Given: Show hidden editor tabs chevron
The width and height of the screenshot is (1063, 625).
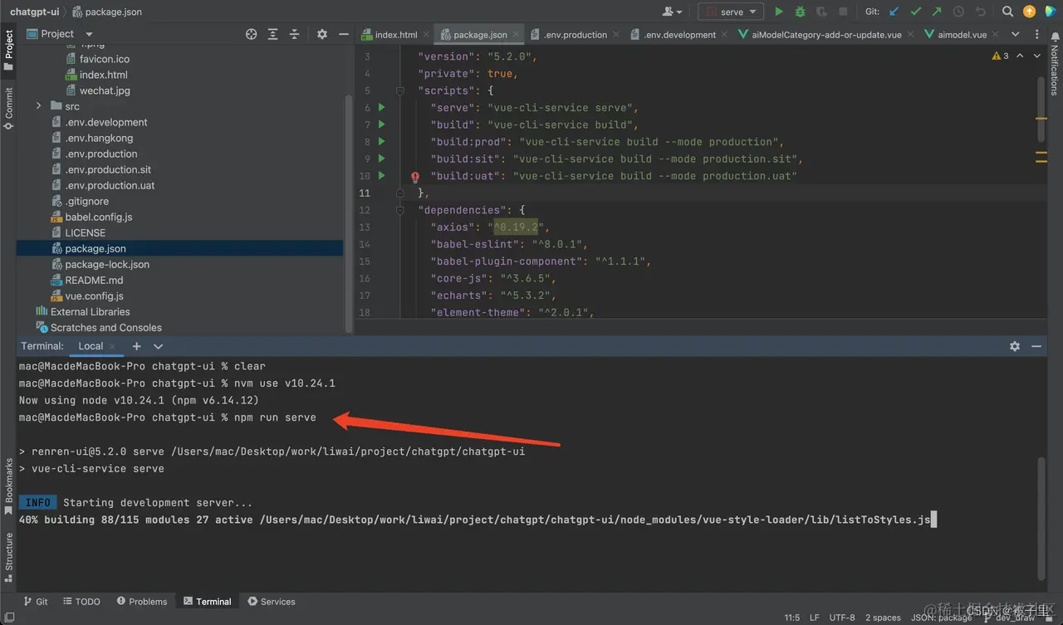Looking at the screenshot, I should (x=1015, y=34).
